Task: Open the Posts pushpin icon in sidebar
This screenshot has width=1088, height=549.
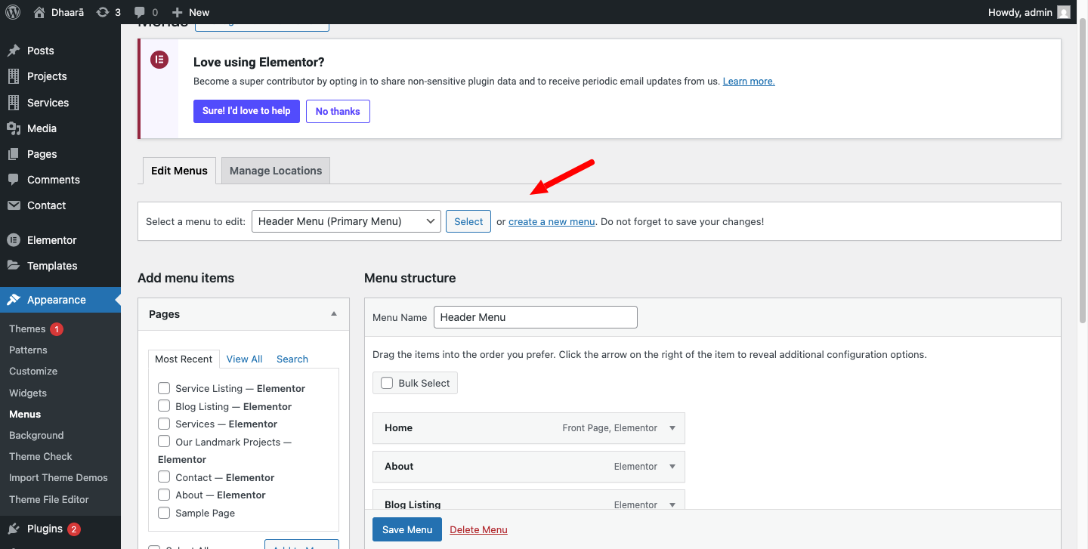Action: pyautogui.click(x=14, y=51)
